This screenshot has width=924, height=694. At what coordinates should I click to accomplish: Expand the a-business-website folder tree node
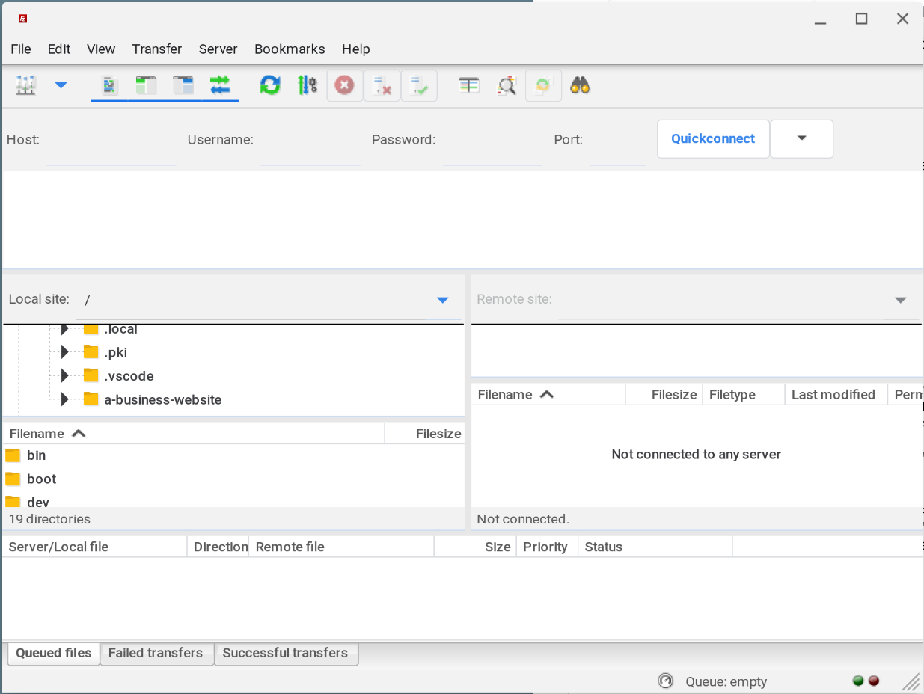[65, 399]
